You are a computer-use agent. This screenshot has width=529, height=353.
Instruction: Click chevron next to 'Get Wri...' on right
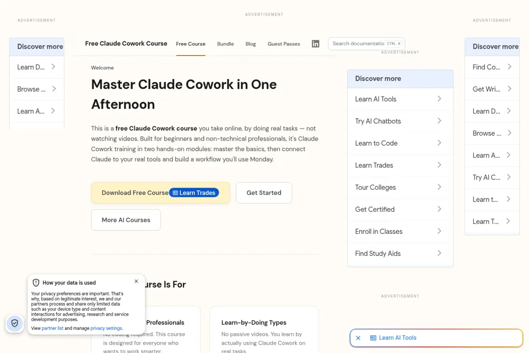(x=509, y=89)
